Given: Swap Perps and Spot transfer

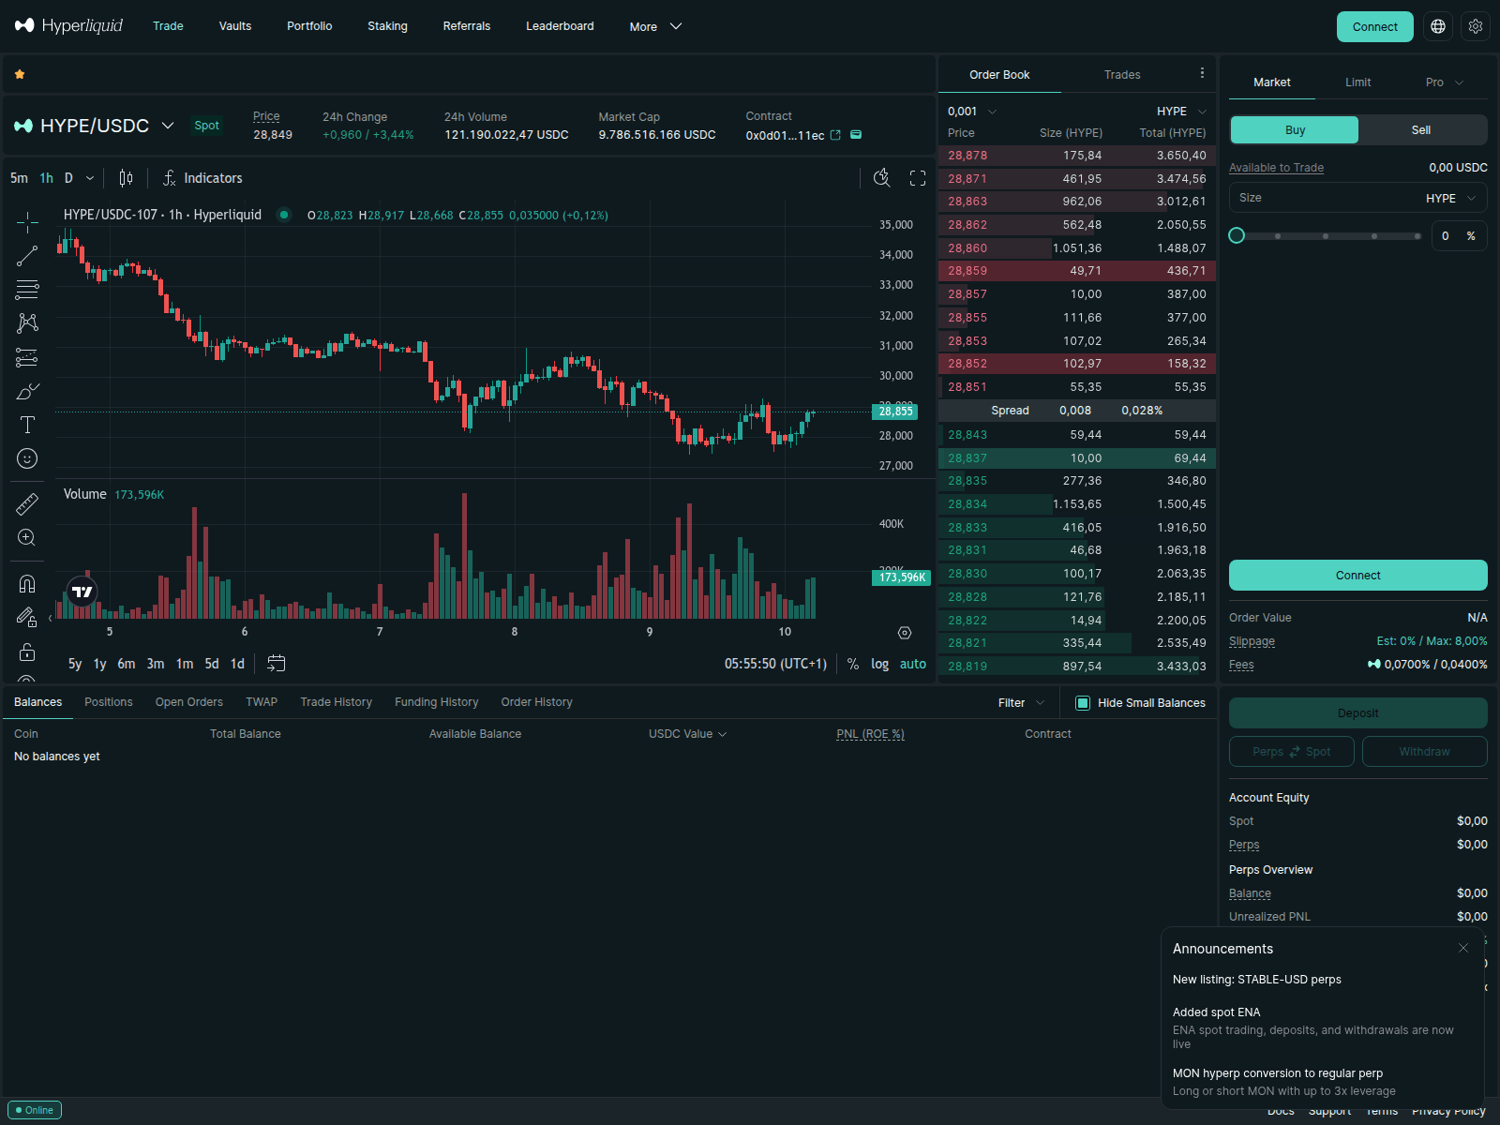Looking at the screenshot, I should [x=1292, y=752].
